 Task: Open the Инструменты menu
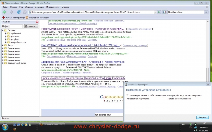coord(52,7)
